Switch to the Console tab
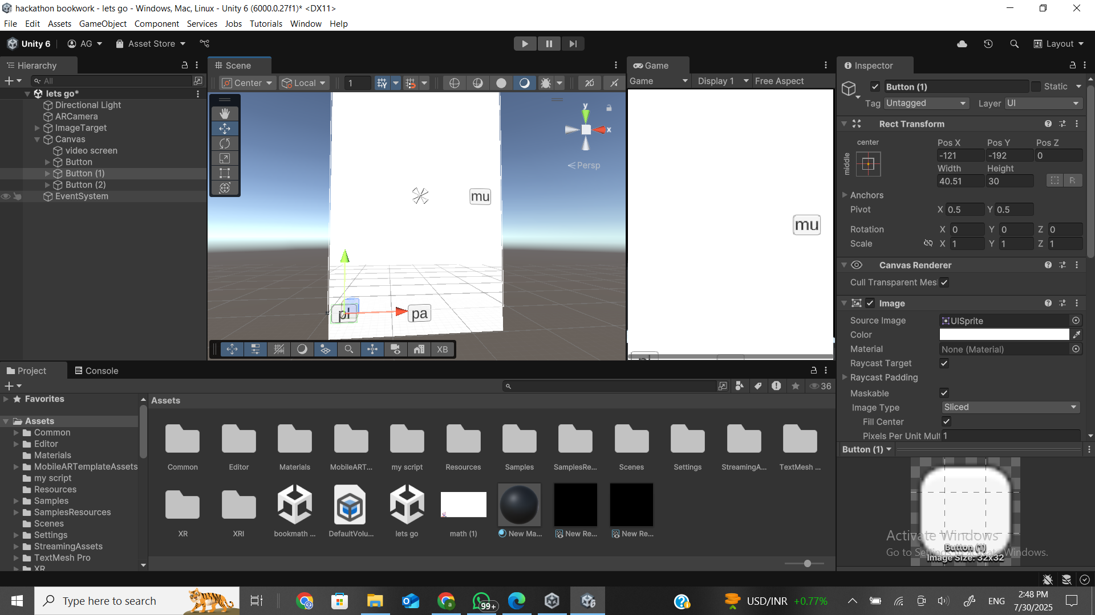 96,371
